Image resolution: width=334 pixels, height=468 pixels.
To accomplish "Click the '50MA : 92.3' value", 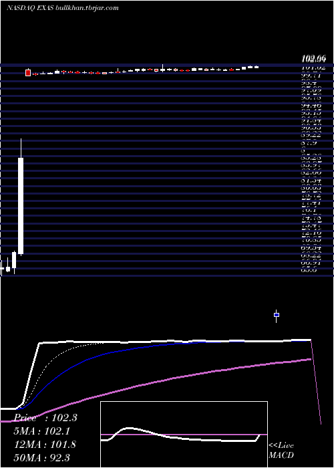I will point(42,458).
